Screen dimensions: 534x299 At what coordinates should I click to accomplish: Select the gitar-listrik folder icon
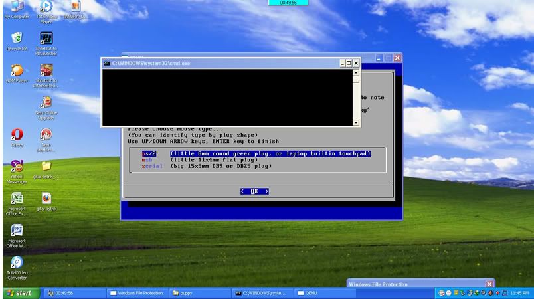tap(46, 169)
